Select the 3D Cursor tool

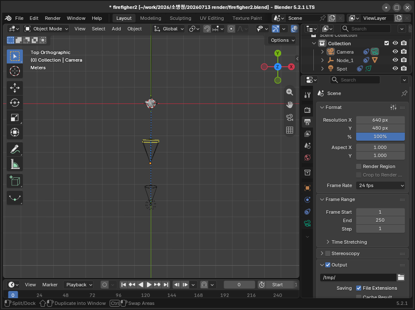pos(15,71)
